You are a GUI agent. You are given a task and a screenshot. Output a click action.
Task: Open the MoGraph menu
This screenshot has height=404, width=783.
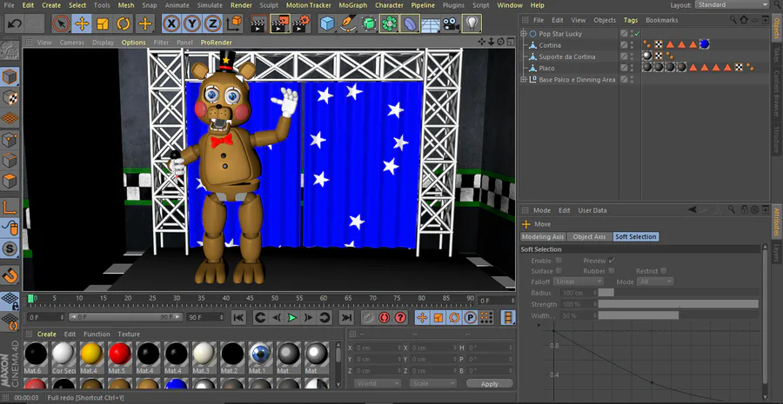coord(352,5)
